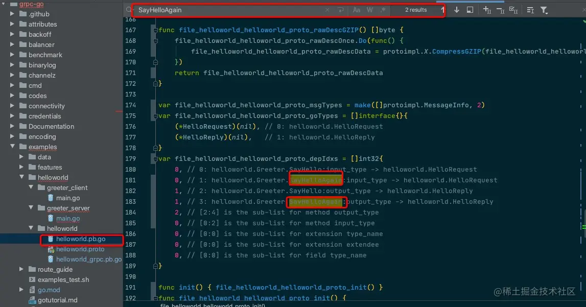
Task: Collapse the helloworld folder under examples
Action: click(x=21, y=177)
